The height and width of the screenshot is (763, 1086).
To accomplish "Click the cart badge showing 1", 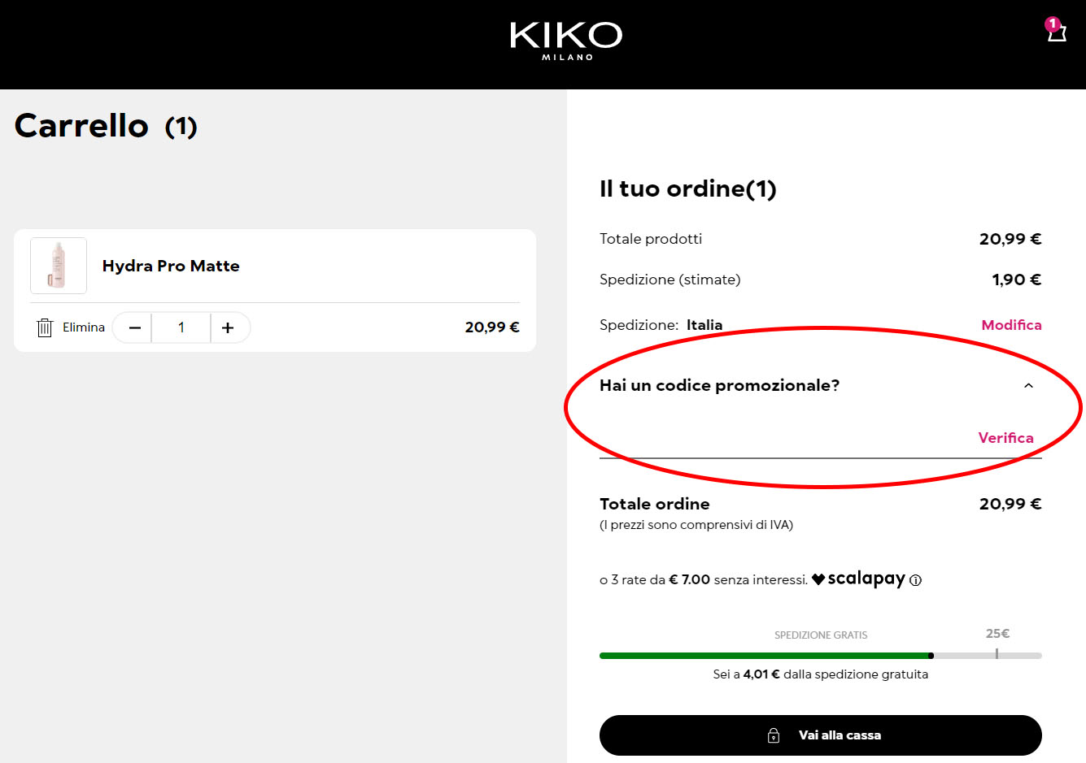I will coord(1052,23).
